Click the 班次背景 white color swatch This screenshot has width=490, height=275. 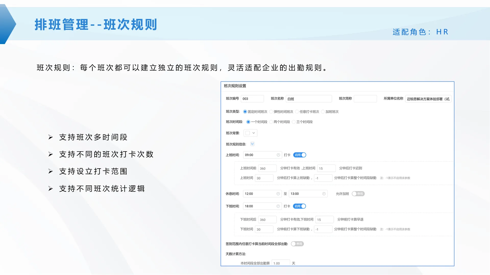tap(248, 133)
